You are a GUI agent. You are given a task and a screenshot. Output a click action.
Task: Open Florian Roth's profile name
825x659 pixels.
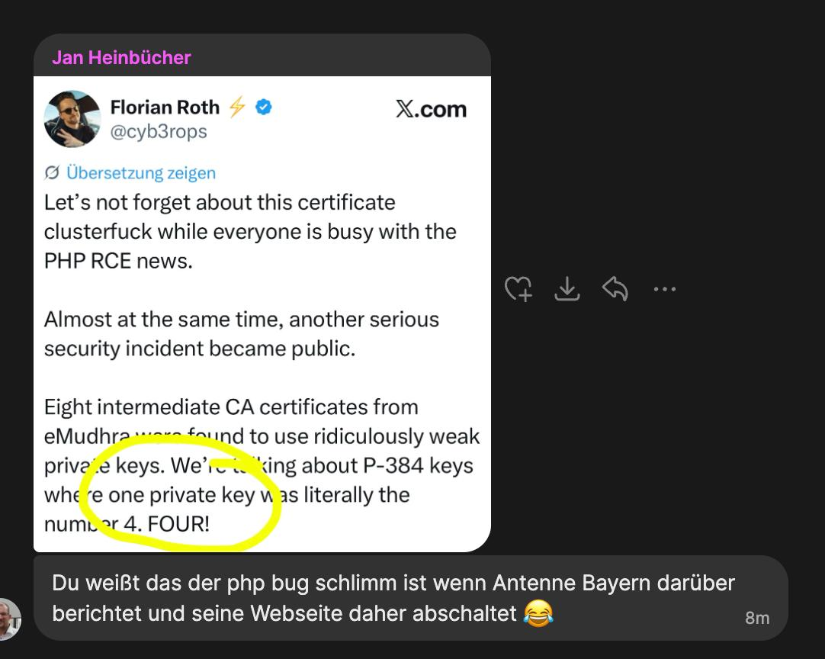(165, 108)
